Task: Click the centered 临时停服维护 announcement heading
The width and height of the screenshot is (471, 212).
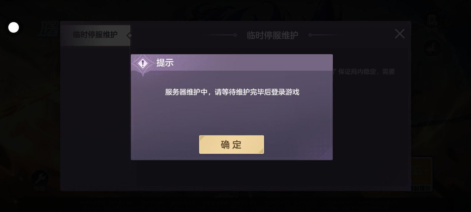Action: click(x=273, y=35)
